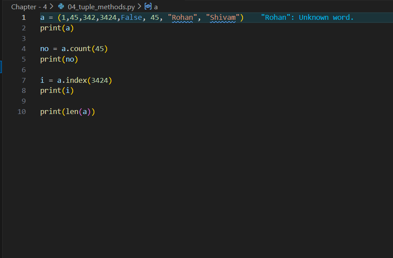Click the "Shivam" string with squiggle

tap(223, 18)
